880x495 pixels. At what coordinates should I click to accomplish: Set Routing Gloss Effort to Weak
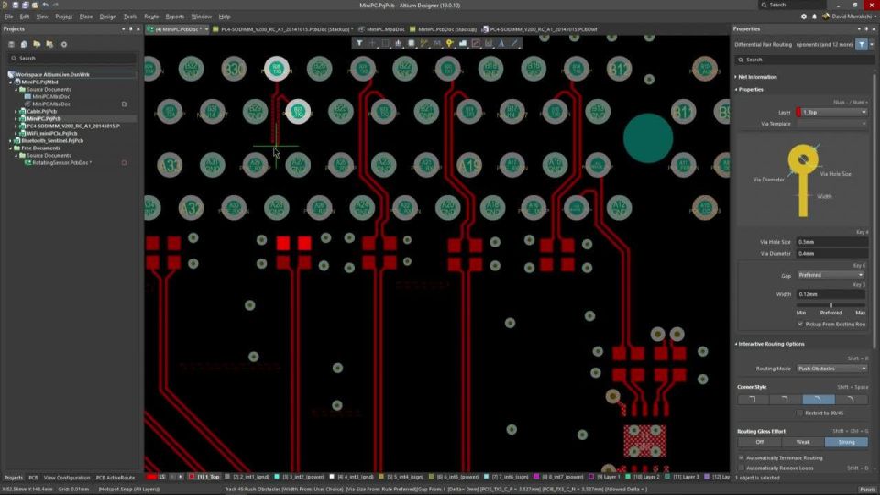pos(803,442)
